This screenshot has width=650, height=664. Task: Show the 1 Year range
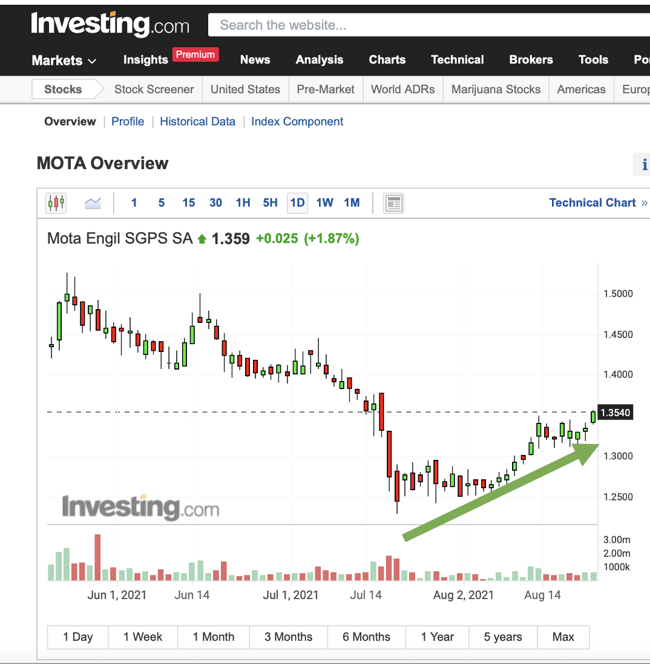438,637
